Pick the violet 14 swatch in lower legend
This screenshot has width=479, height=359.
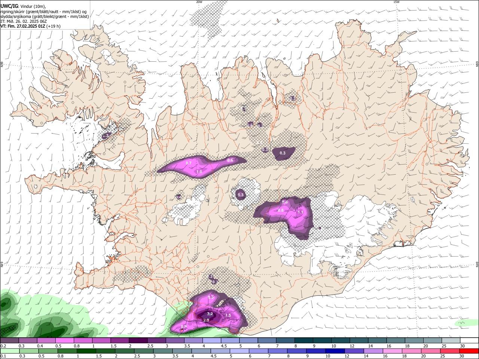click(373, 351)
